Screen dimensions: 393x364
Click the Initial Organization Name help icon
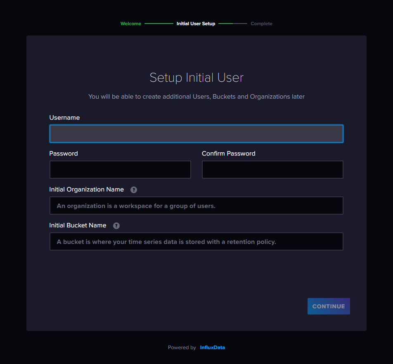tap(134, 190)
